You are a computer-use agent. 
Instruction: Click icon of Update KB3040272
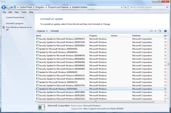pos(37,82)
